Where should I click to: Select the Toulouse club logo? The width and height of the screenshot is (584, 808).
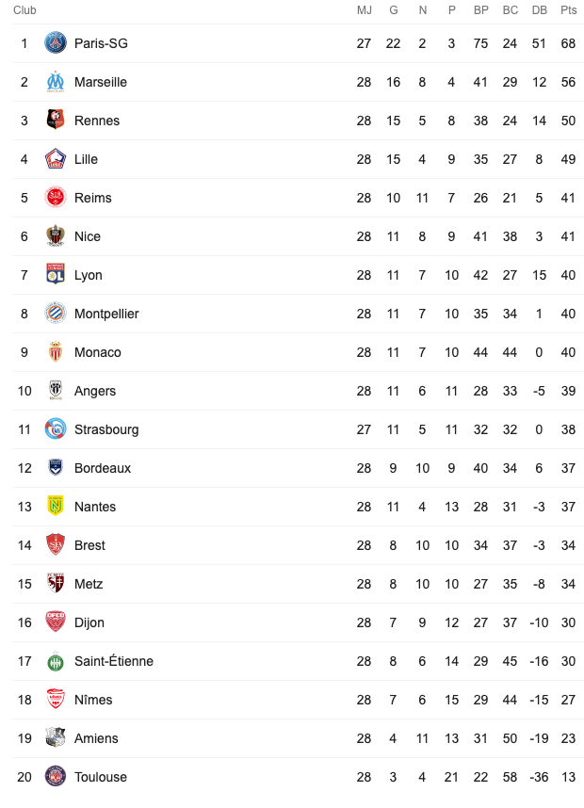(56, 777)
